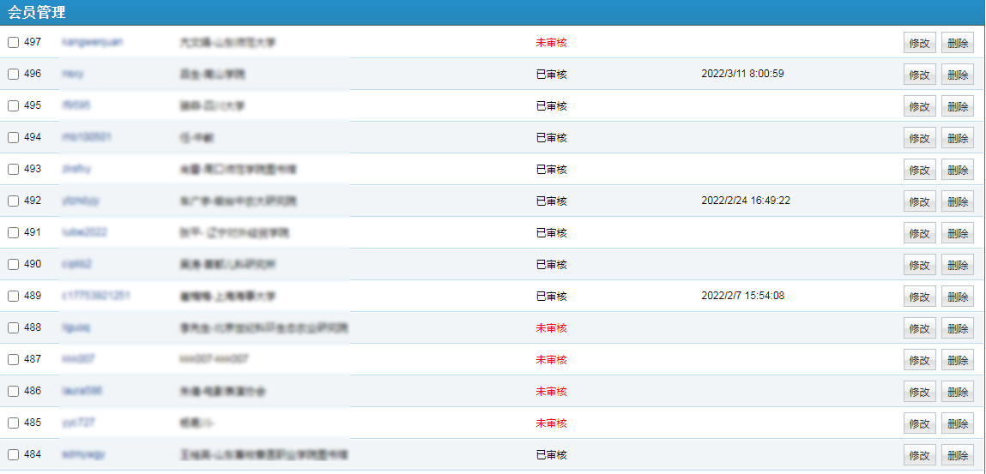Tick the checkbox for member 497
Image resolution: width=986 pixels, height=474 pixels.
coord(14,42)
